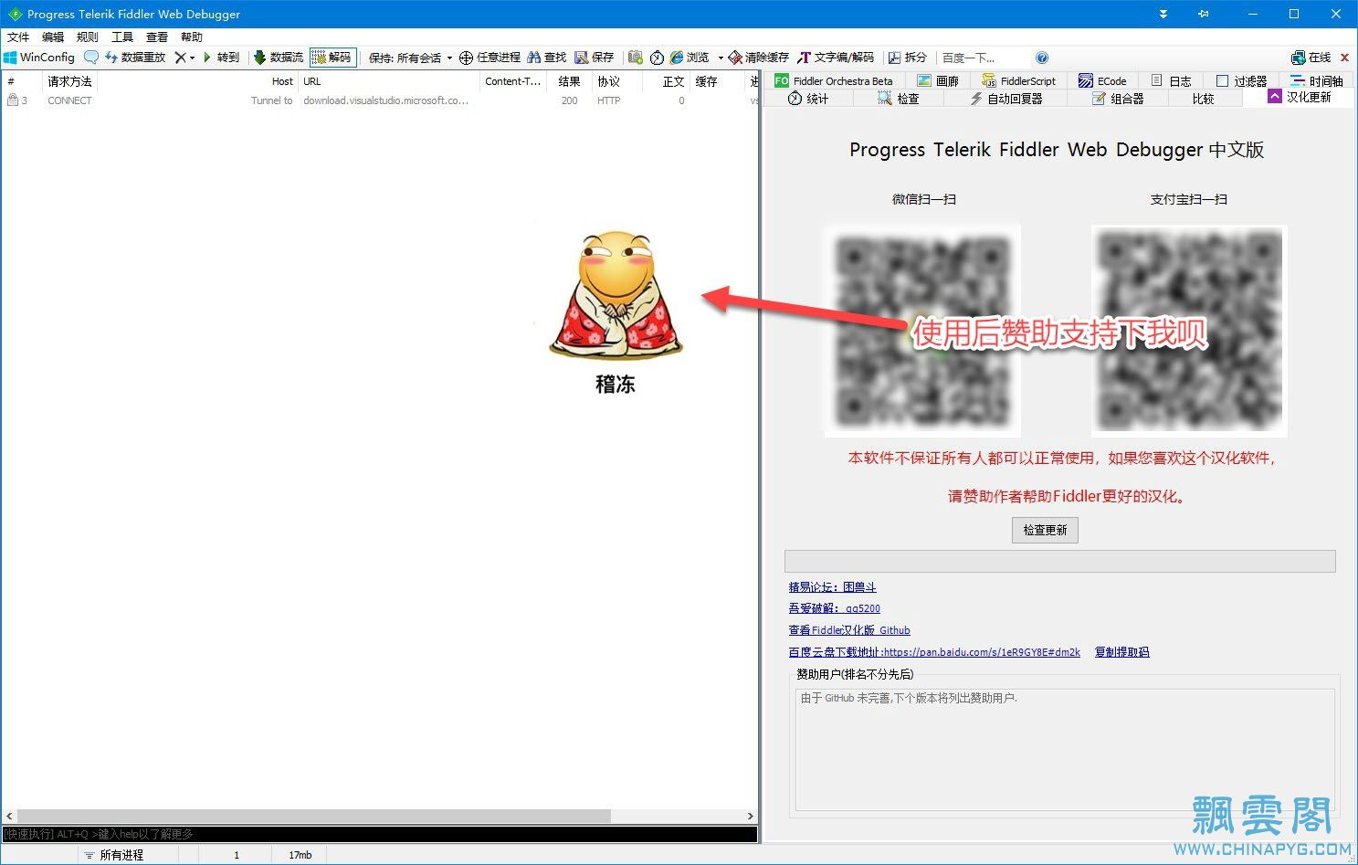Open the 文字编/解码 TextWizard tool
This screenshot has height=865, width=1358.
(836, 57)
